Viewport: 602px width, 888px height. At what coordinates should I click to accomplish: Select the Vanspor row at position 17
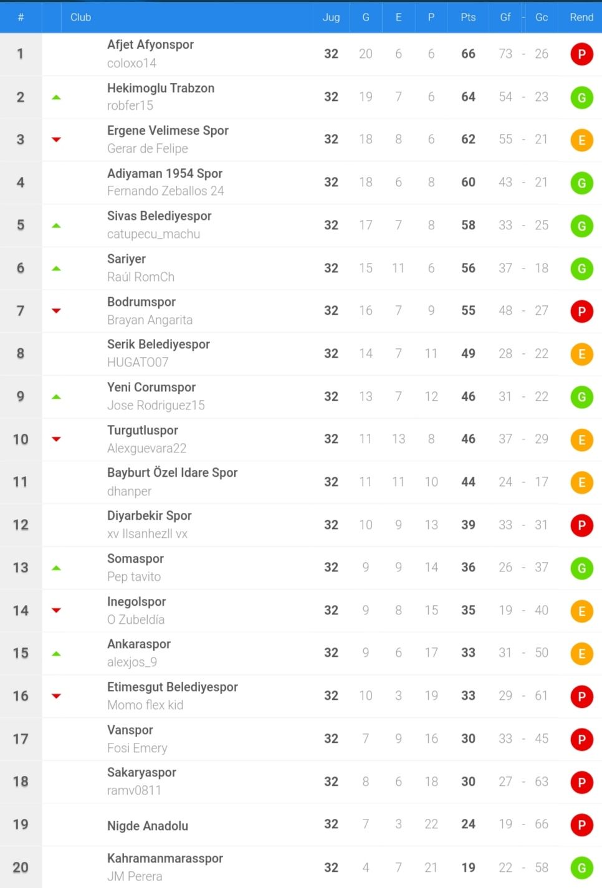tap(301, 739)
